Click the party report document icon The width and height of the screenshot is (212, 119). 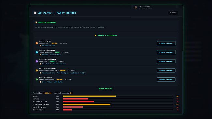[35, 13]
